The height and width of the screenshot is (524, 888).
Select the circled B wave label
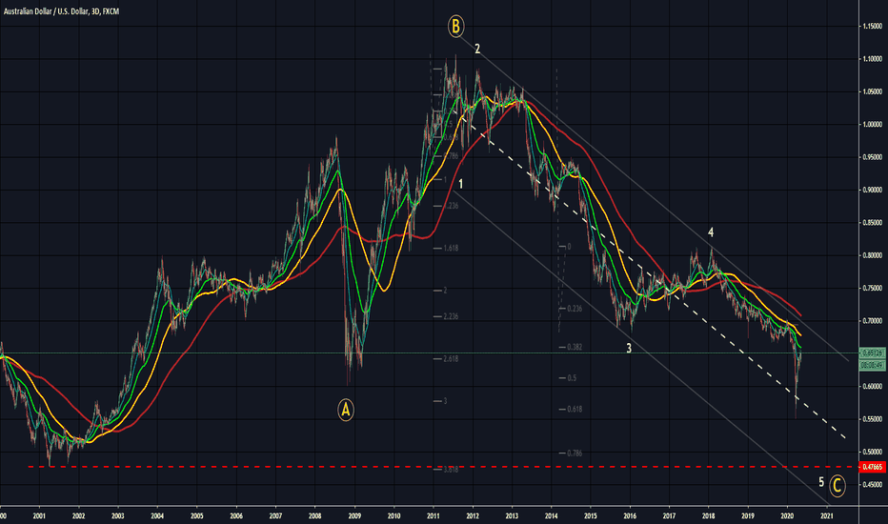455,26
